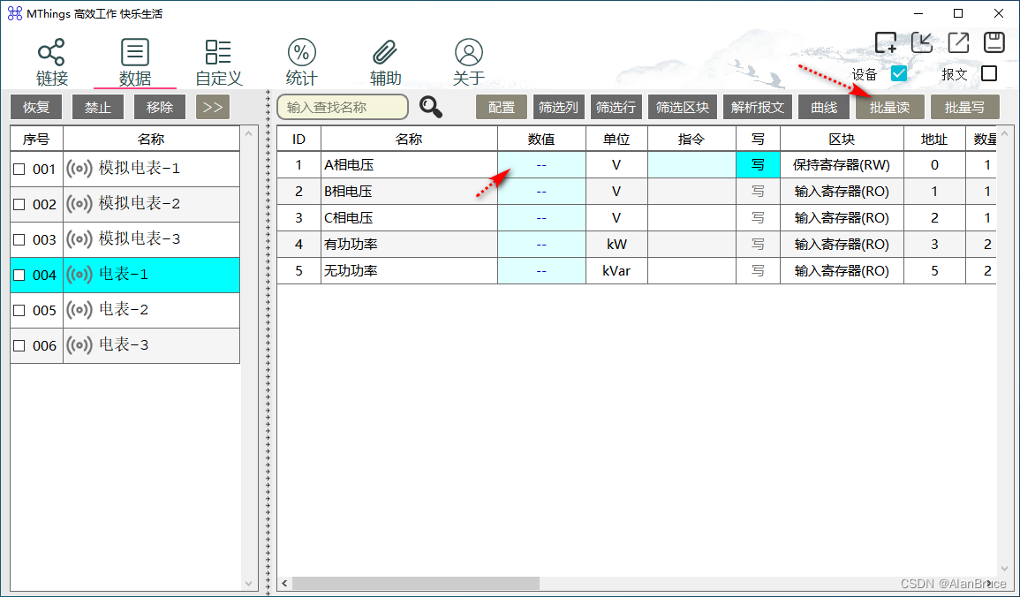Switch to the 数据 data tab
Image resolution: width=1020 pixels, height=597 pixels.
(135, 60)
